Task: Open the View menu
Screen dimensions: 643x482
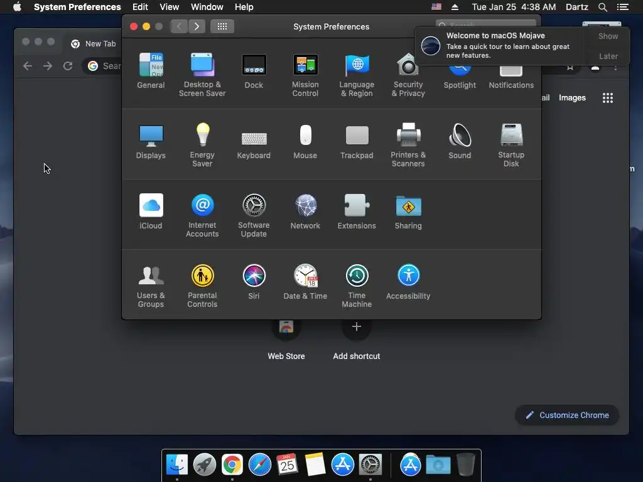Action: coord(170,7)
